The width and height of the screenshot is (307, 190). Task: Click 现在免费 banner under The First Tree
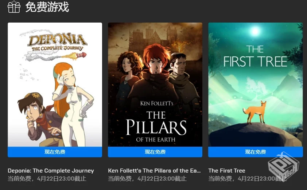(x=256, y=152)
